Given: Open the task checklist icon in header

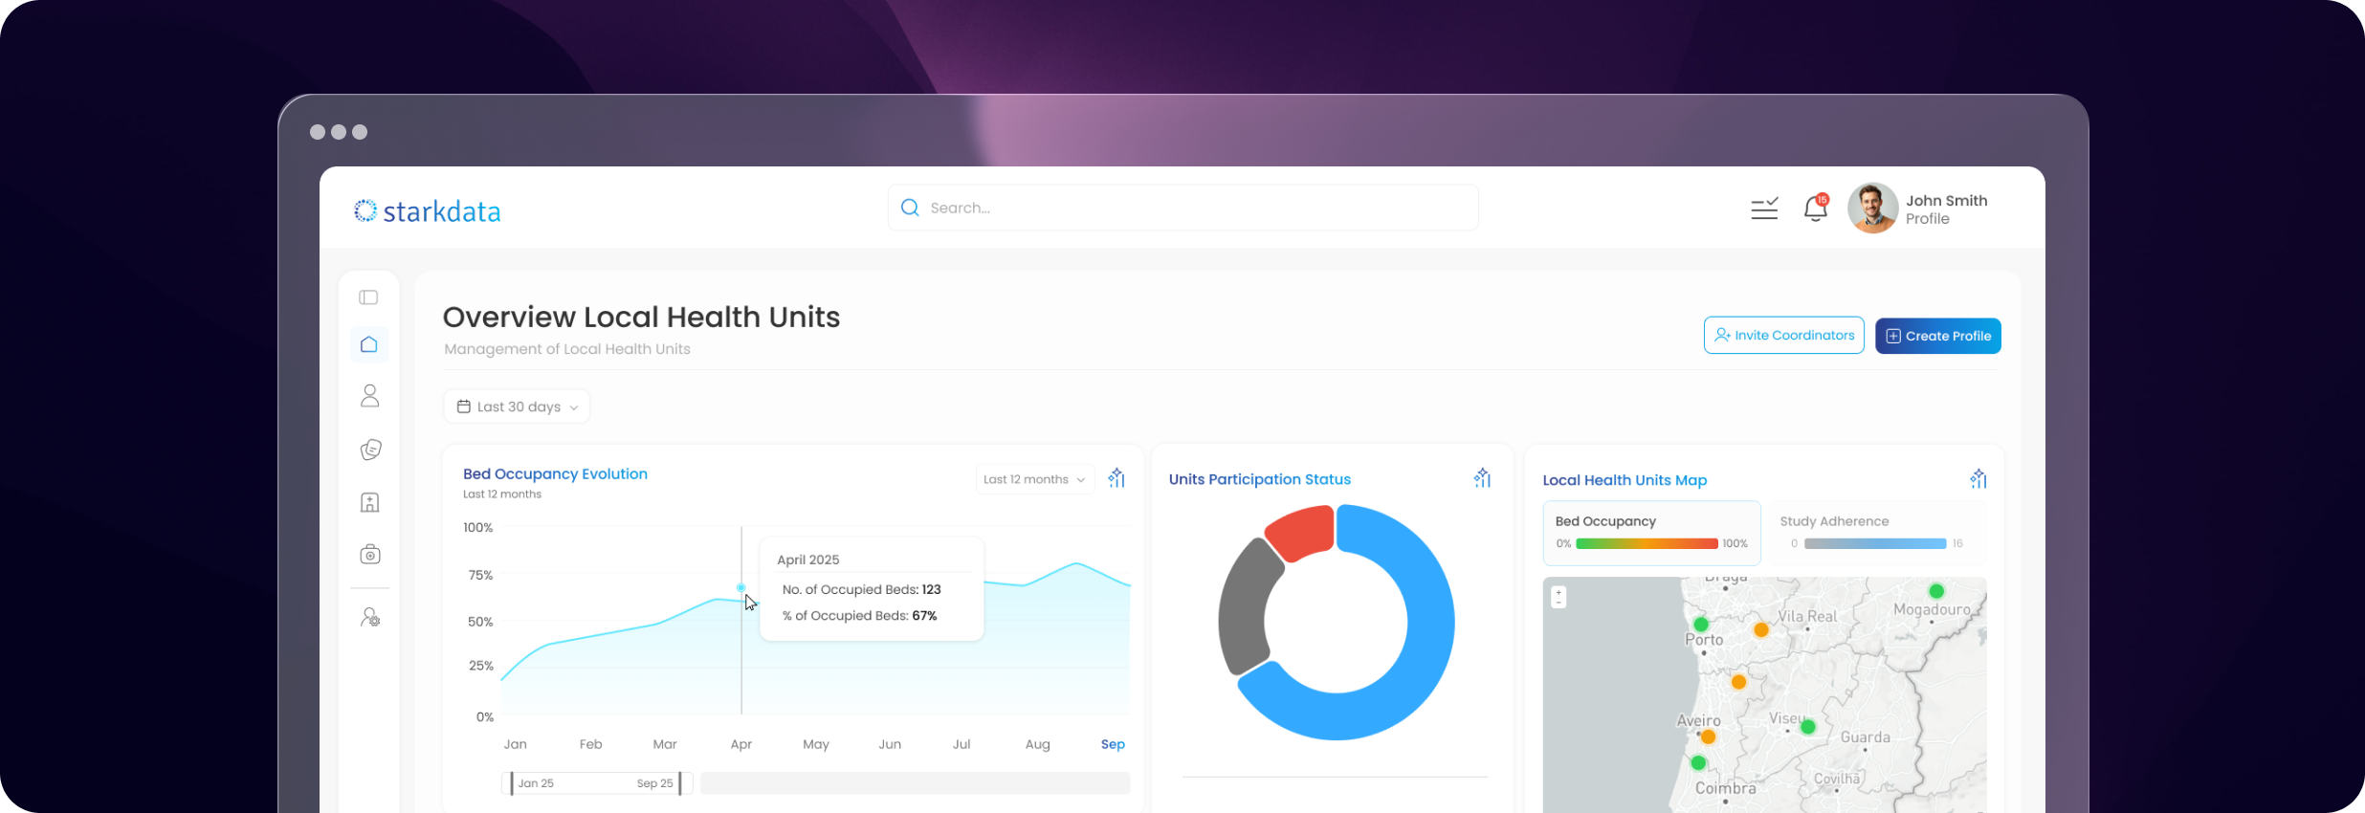Looking at the screenshot, I should click(x=1764, y=209).
